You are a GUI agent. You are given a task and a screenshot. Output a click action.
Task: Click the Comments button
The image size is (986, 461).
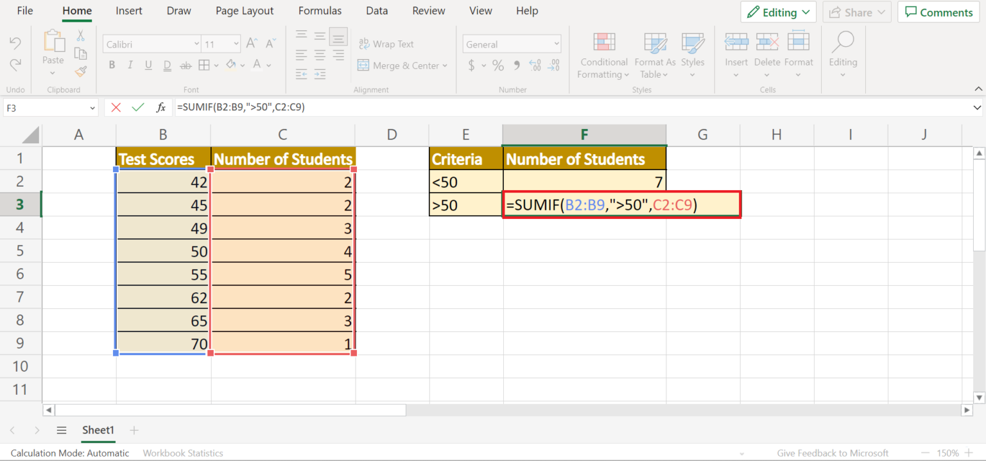pos(938,12)
